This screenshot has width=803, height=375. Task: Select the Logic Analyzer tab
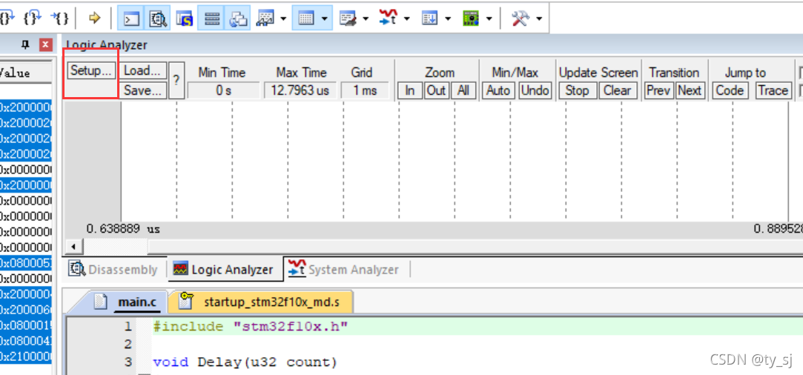pyautogui.click(x=225, y=270)
